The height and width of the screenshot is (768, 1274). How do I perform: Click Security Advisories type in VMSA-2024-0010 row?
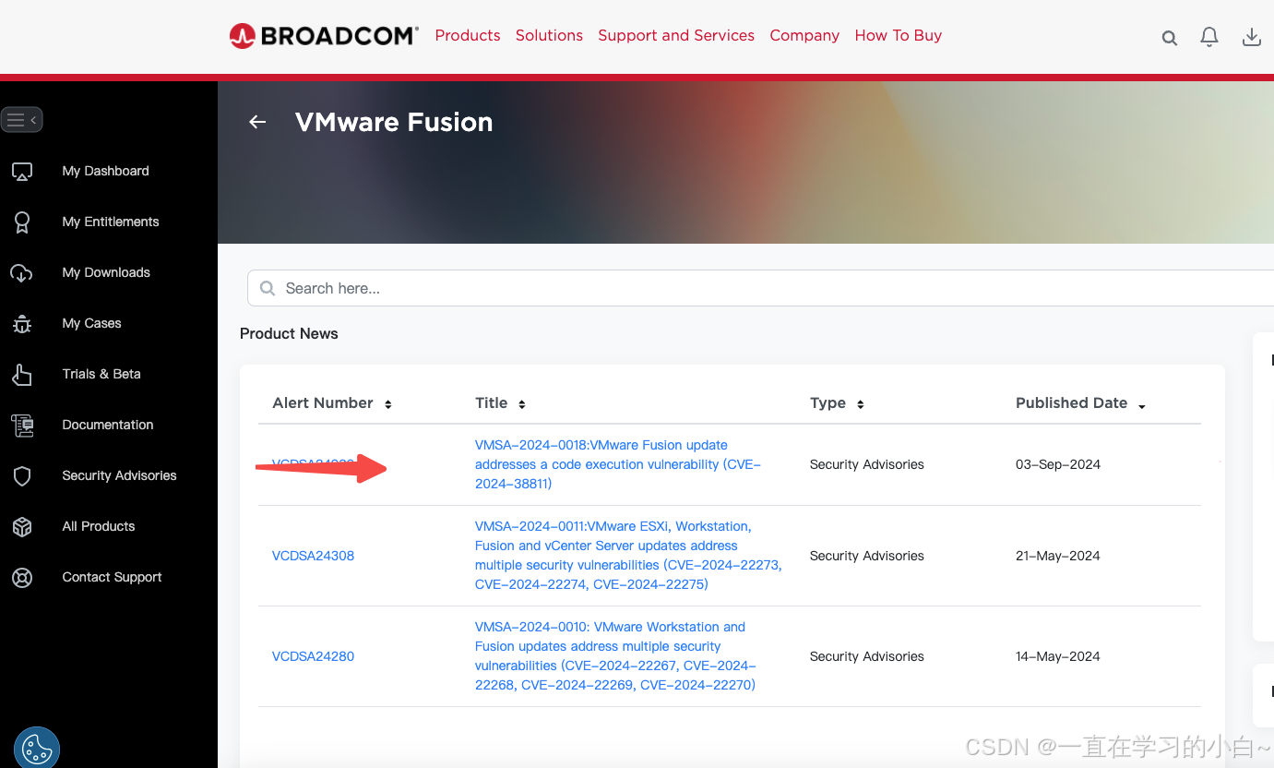tap(866, 656)
